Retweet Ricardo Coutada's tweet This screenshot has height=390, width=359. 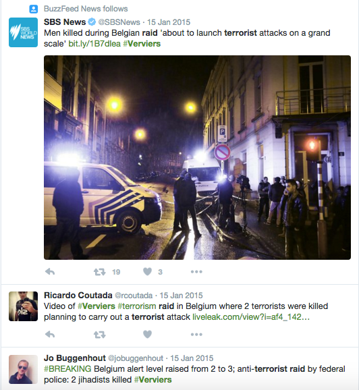[99, 335]
